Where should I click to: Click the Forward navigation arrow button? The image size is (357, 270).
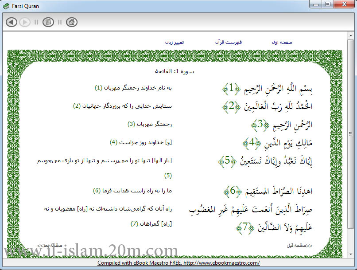[x=25, y=22]
